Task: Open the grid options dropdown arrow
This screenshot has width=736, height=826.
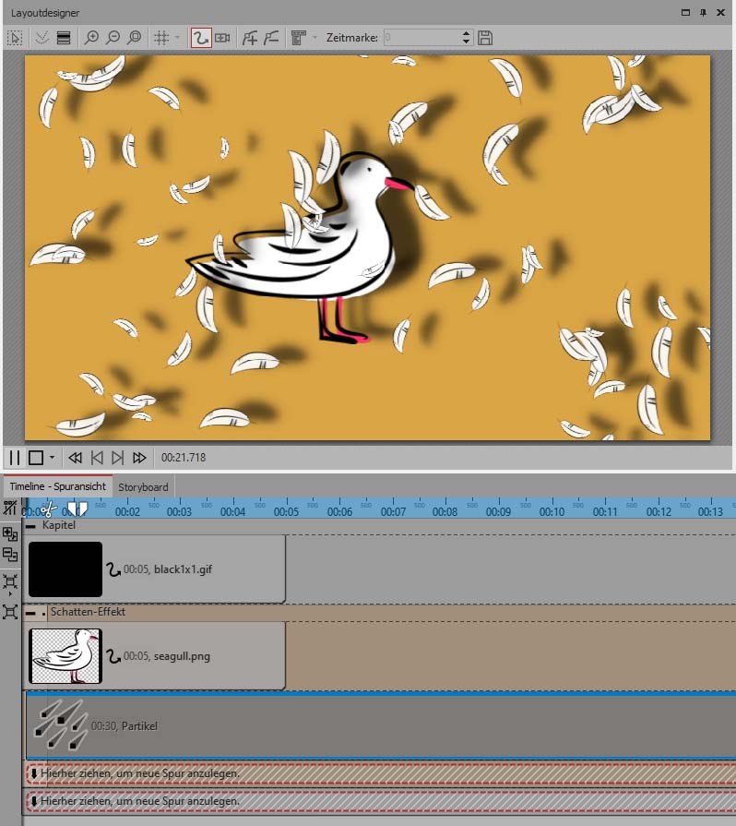Action: [x=177, y=38]
